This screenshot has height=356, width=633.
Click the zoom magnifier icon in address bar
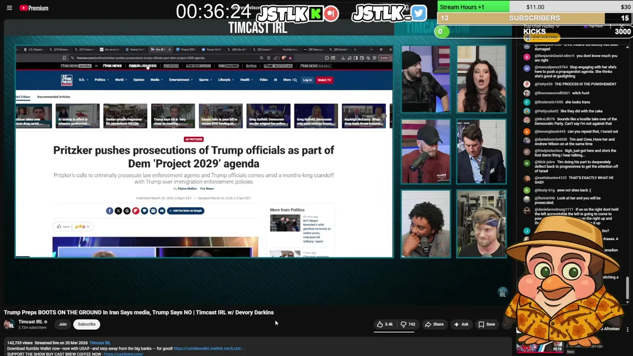261,58
